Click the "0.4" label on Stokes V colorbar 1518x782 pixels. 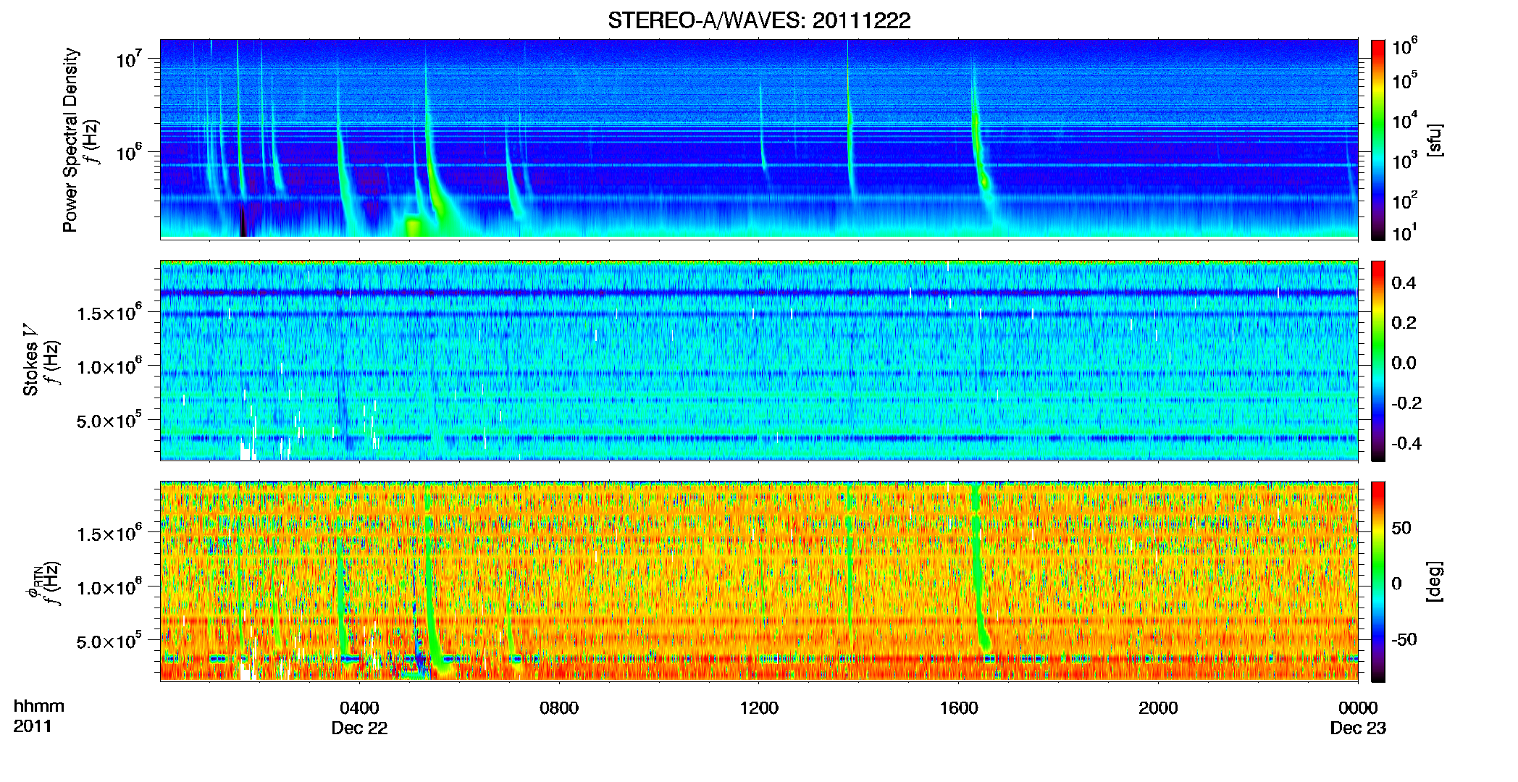[1404, 283]
